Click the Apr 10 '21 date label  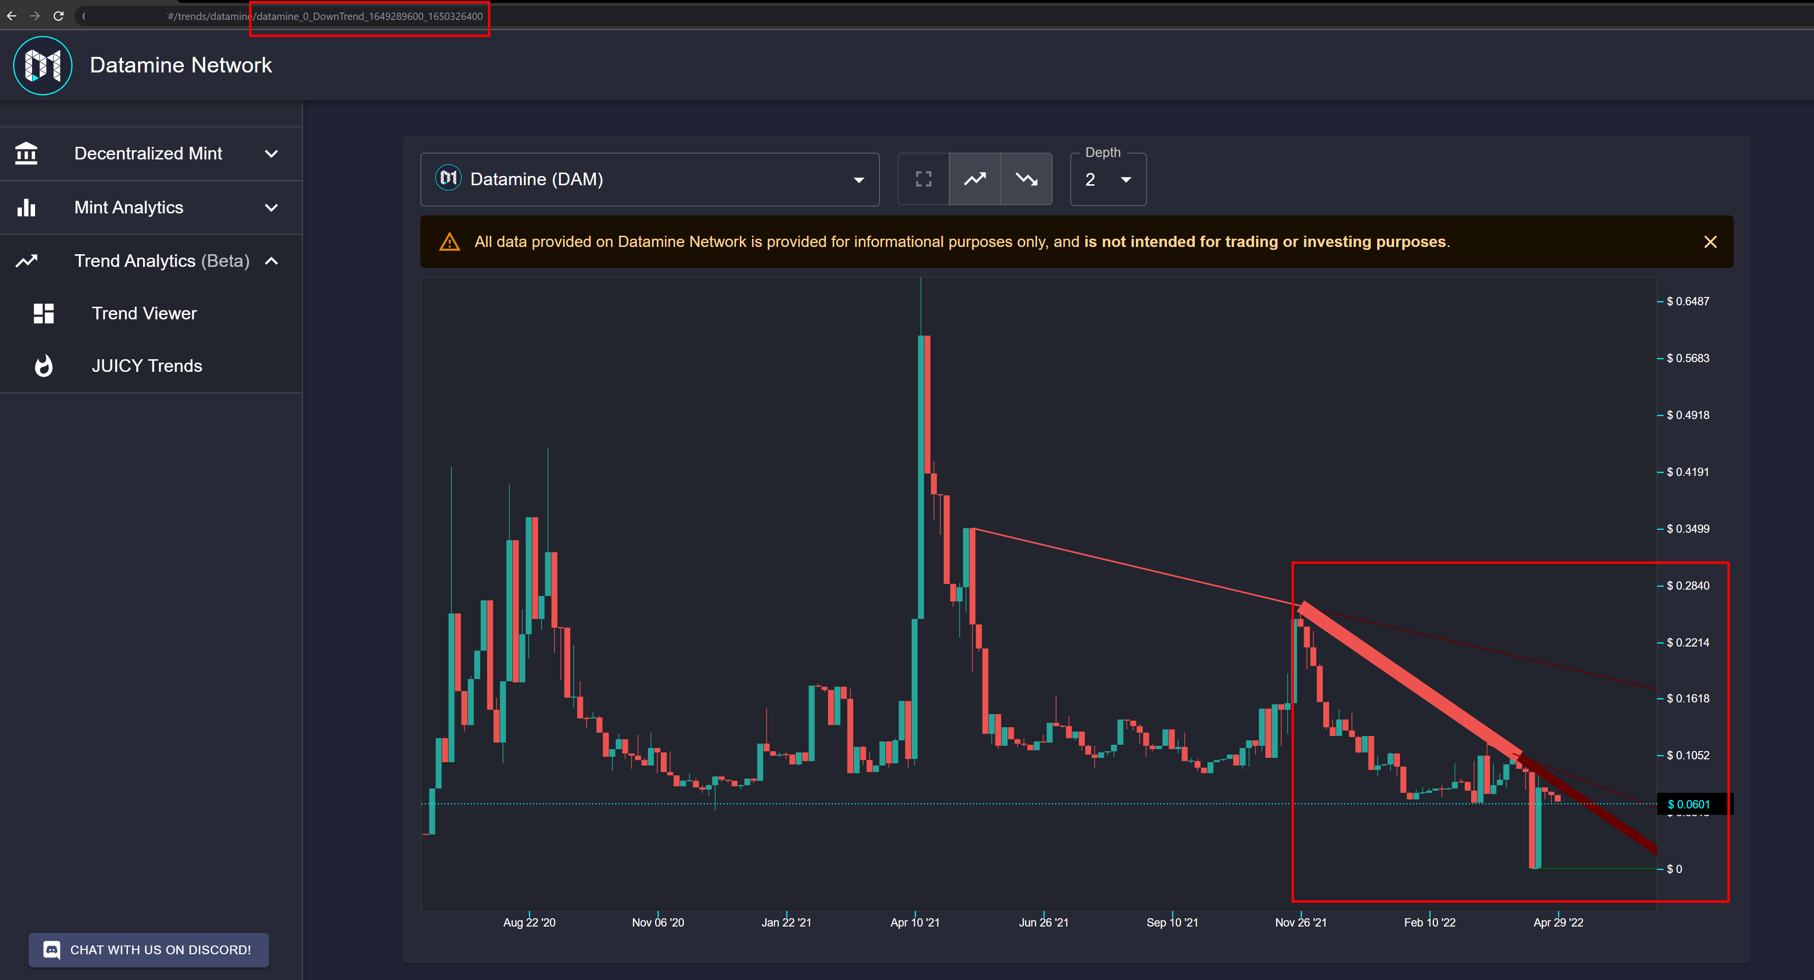915,922
